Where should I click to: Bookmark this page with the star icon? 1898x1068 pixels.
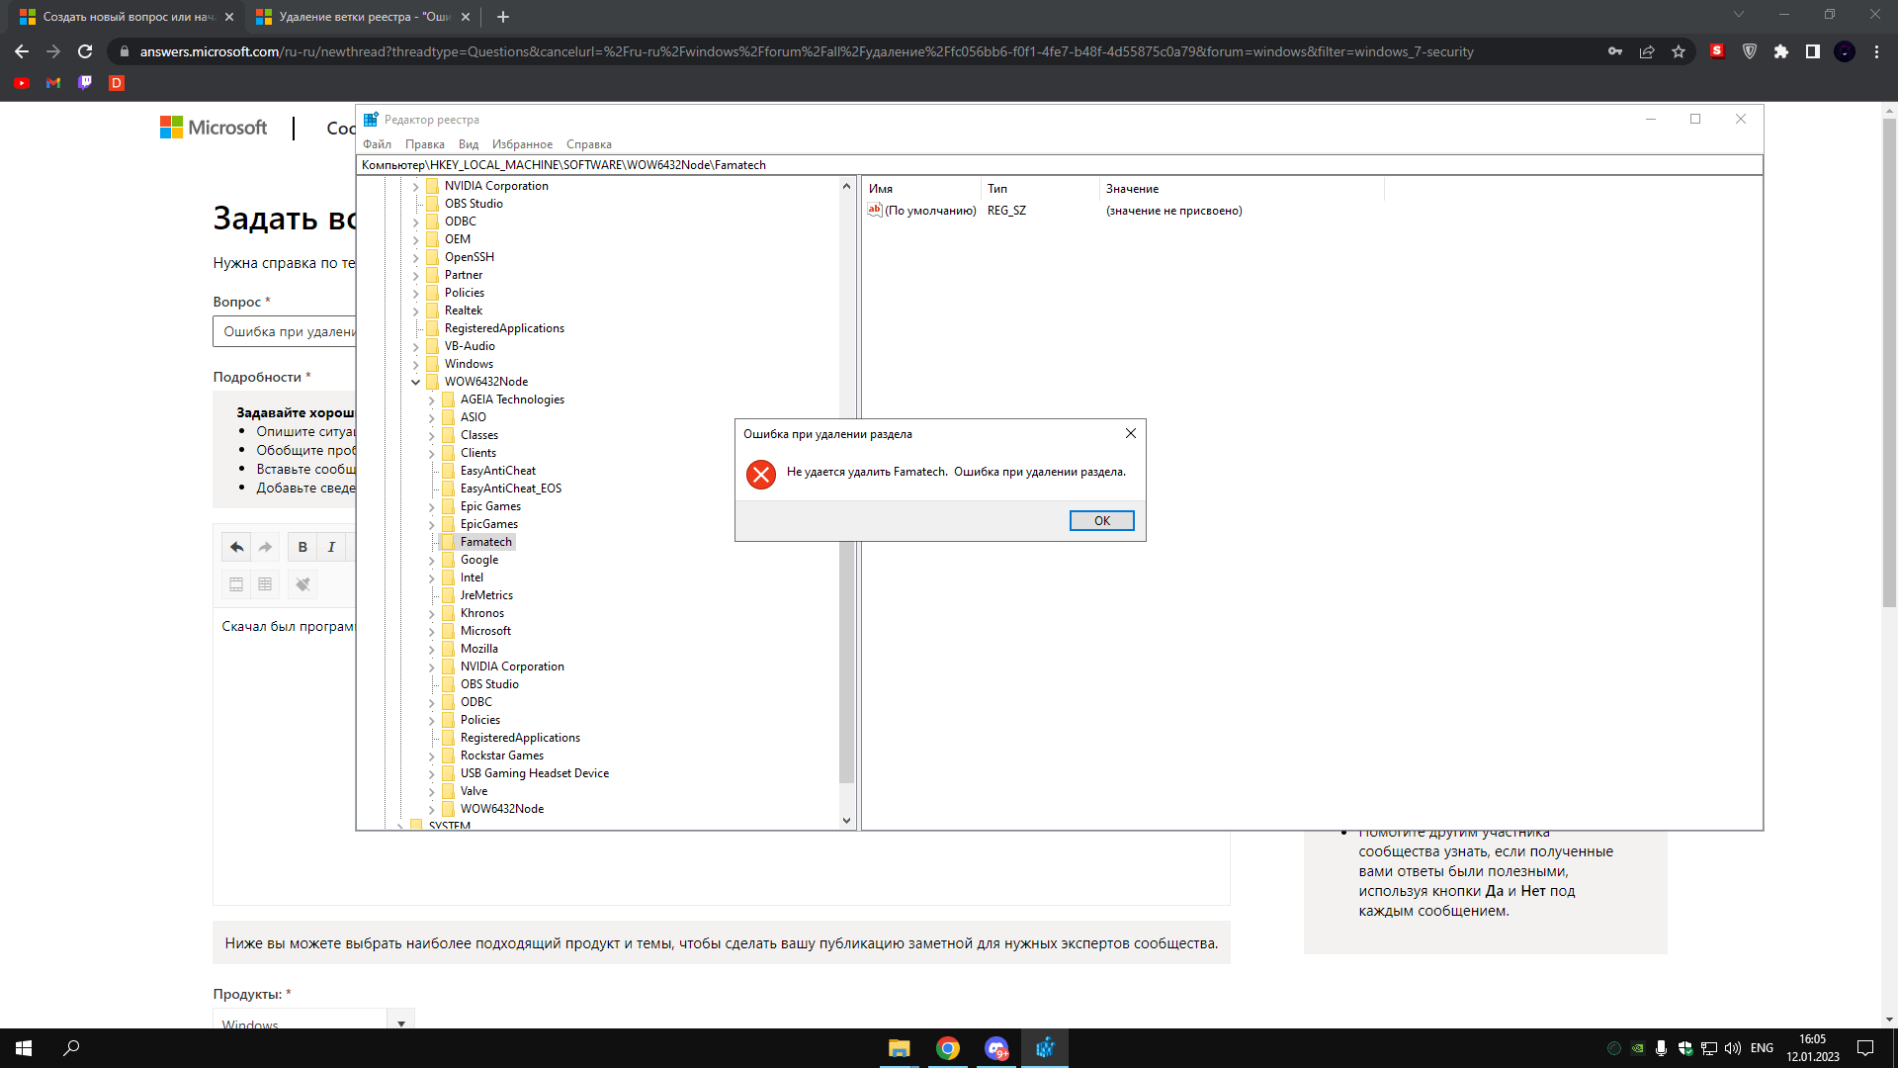1679,51
